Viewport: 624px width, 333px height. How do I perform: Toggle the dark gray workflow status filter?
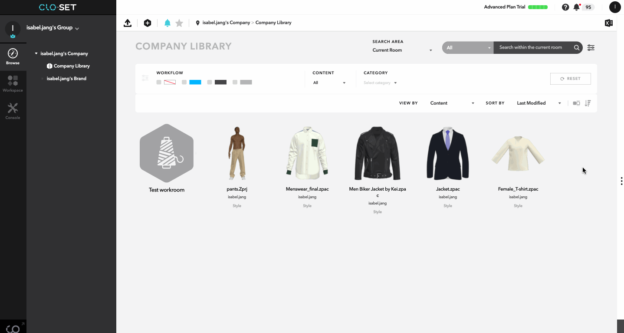click(x=220, y=82)
